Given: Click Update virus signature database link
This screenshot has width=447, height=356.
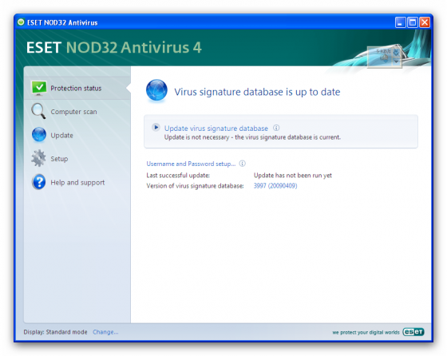Looking at the screenshot, I should [x=216, y=129].
